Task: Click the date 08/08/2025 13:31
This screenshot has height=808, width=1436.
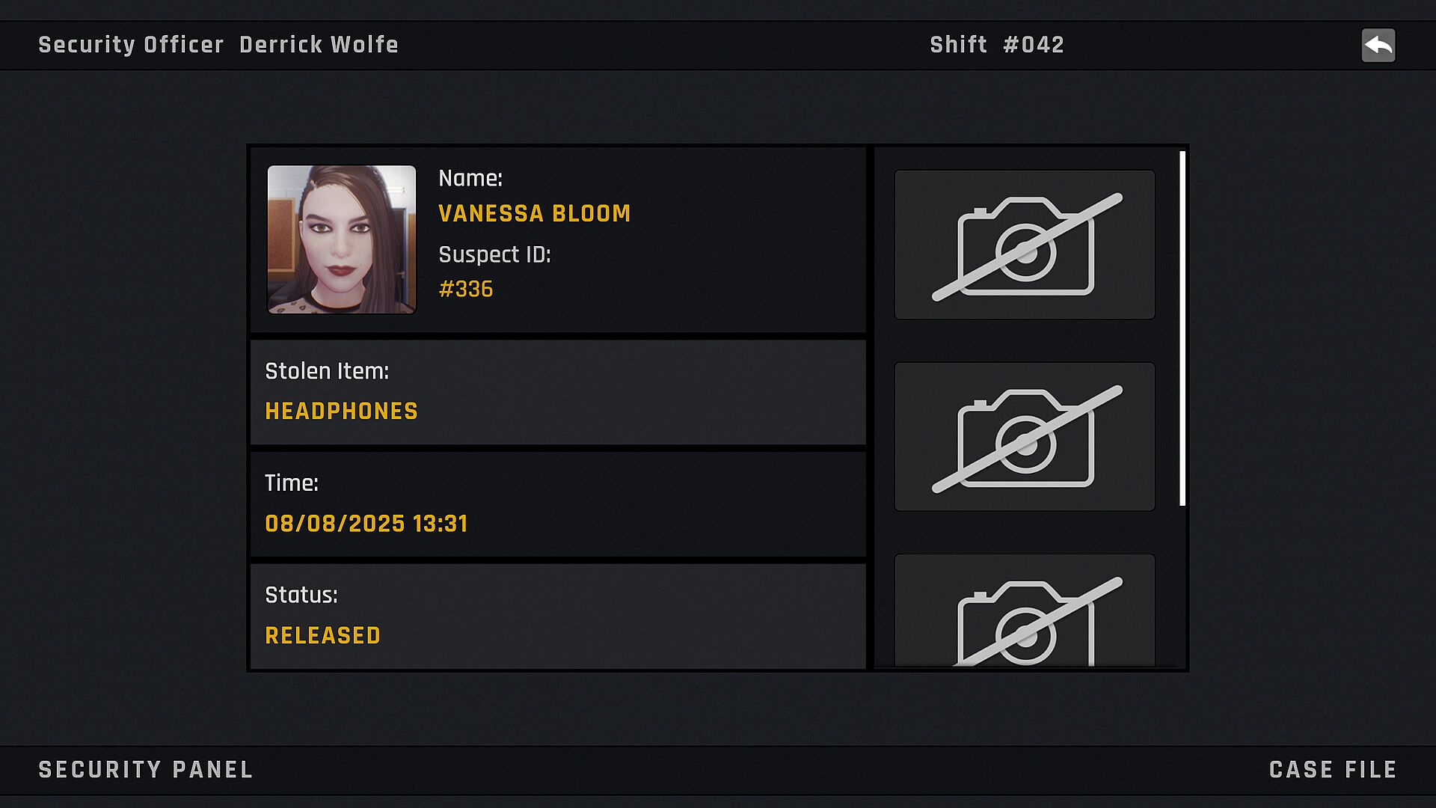Action: (366, 524)
